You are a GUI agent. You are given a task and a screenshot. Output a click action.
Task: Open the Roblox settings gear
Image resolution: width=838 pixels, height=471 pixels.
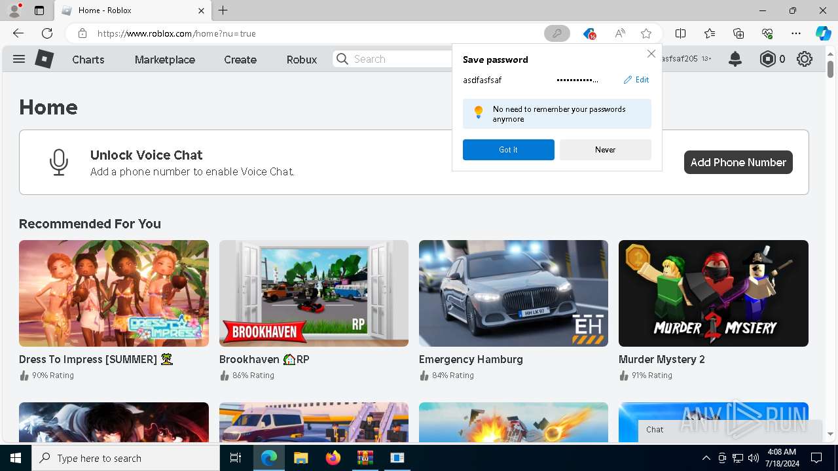(805, 59)
